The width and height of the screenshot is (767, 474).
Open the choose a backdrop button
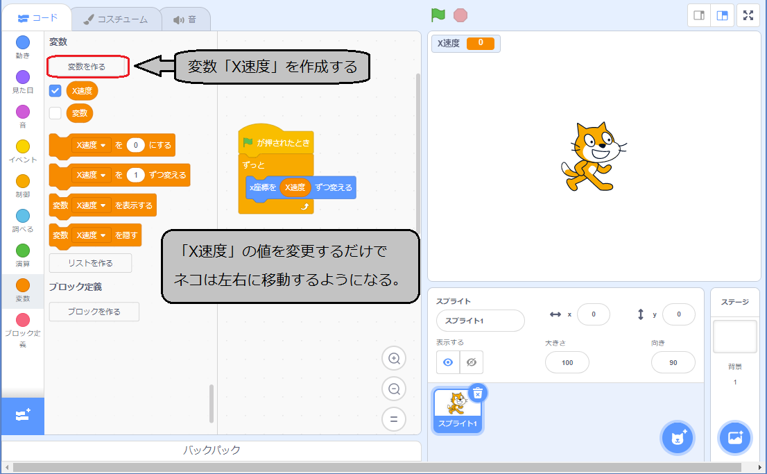click(x=735, y=438)
